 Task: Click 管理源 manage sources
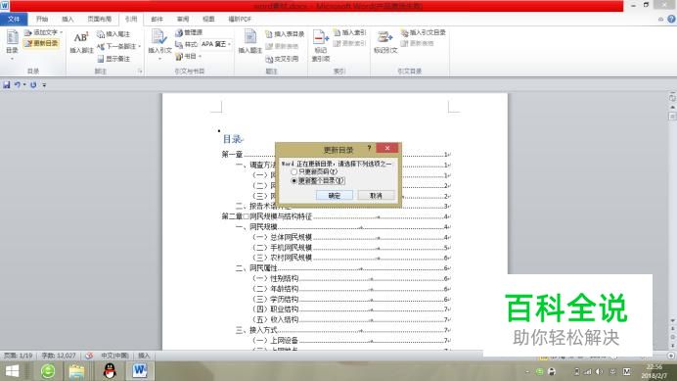(x=189, y=33)
